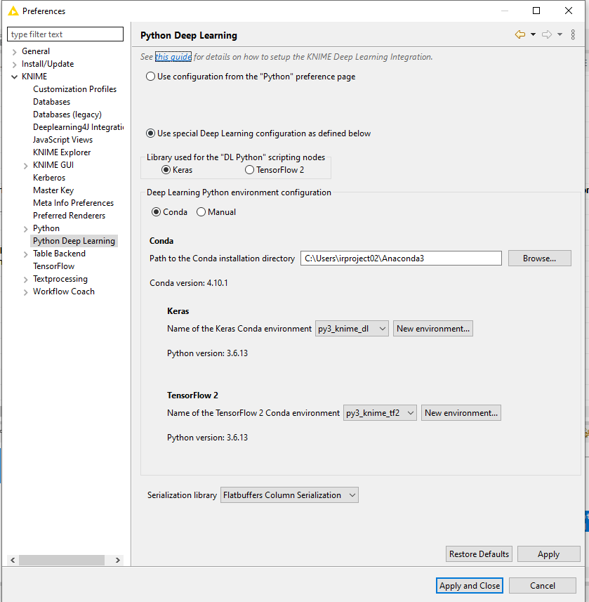This screenshot has width=589, height=602.
Task: Expand the Textprocessing tree node
Action: click(26, 280)
